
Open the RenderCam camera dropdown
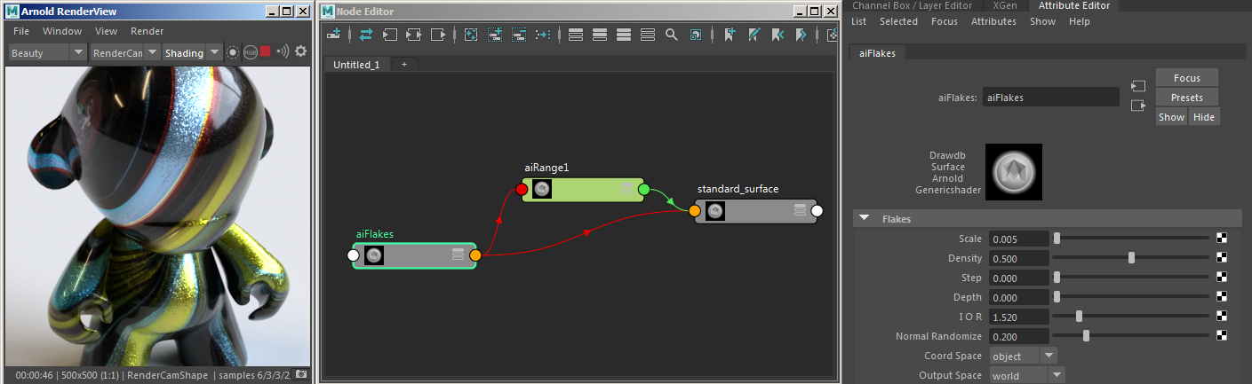click(125, 52)
